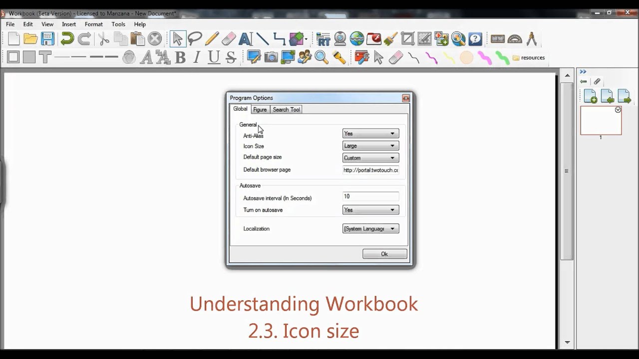Screen dimensions: 639x359
Task: Add a new page in the sidebar
Action: click(x=590, y=95)
